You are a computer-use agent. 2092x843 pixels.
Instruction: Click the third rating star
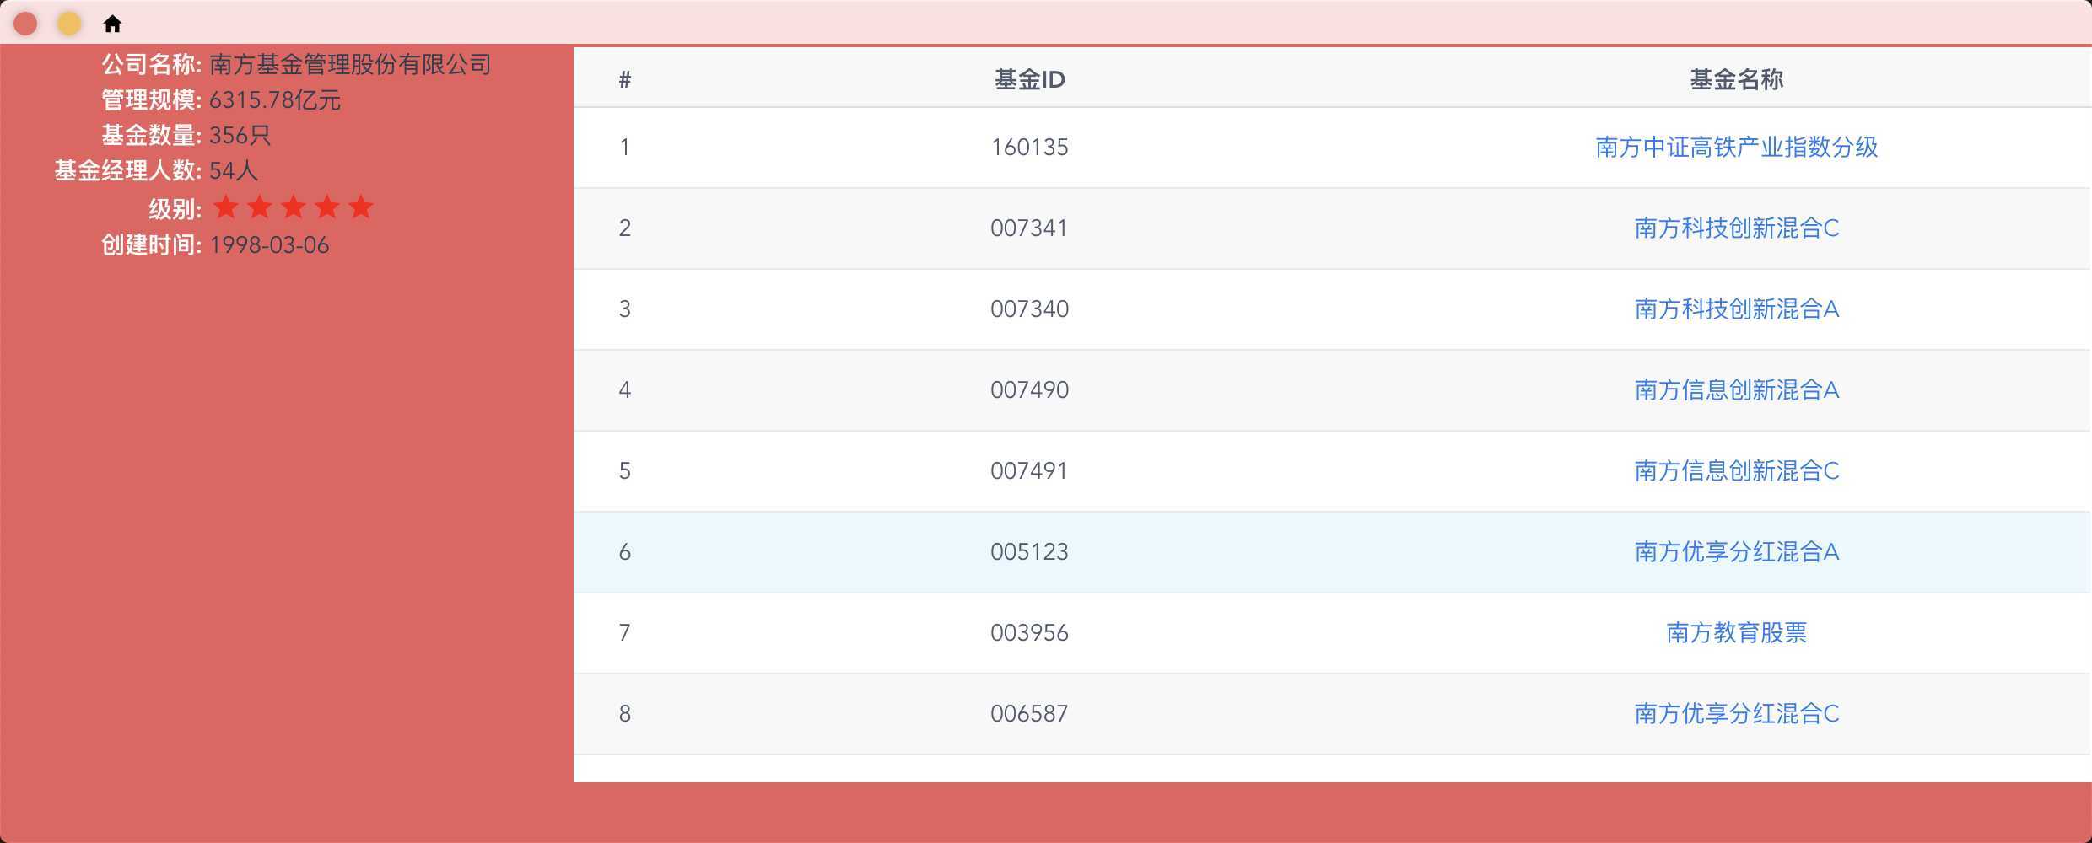click(x=294, y=207)
